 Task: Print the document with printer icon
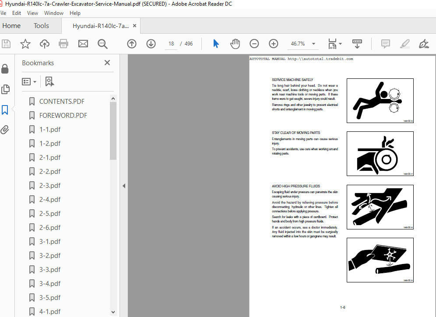(x=63, y=44)
